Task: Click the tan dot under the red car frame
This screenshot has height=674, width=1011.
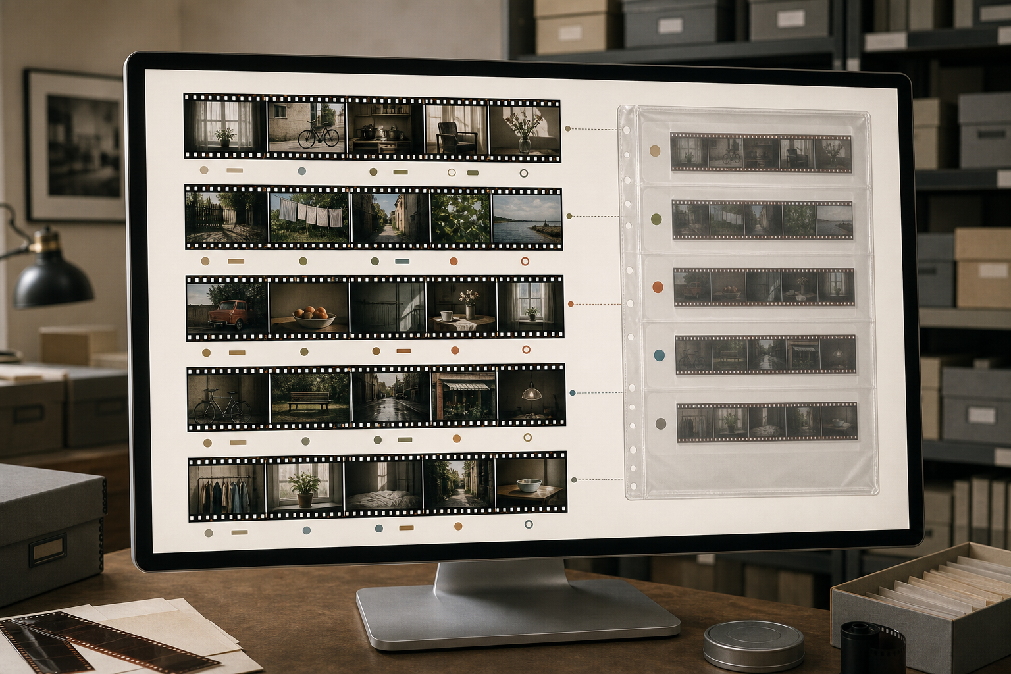Action: point(206,353)
